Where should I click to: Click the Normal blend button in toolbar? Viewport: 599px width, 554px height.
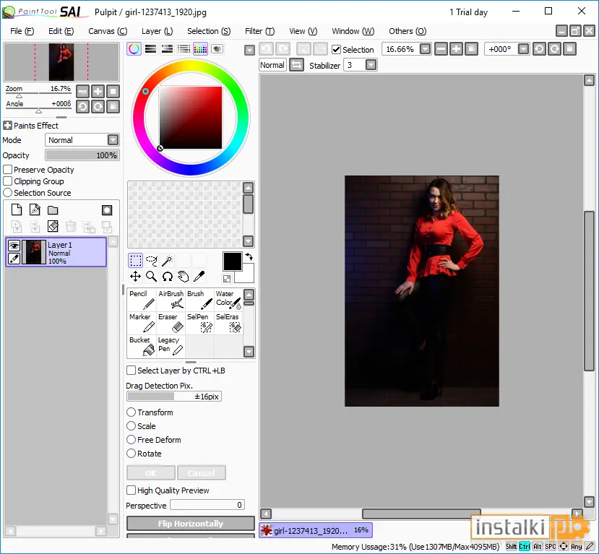coord(272,65)
